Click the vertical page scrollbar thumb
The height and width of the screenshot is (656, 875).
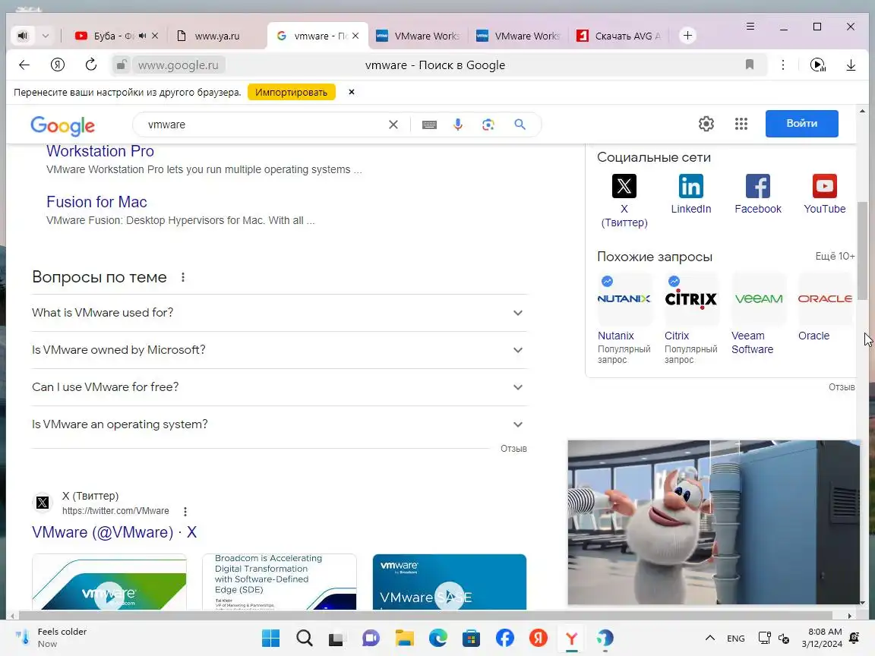[863, 251]
